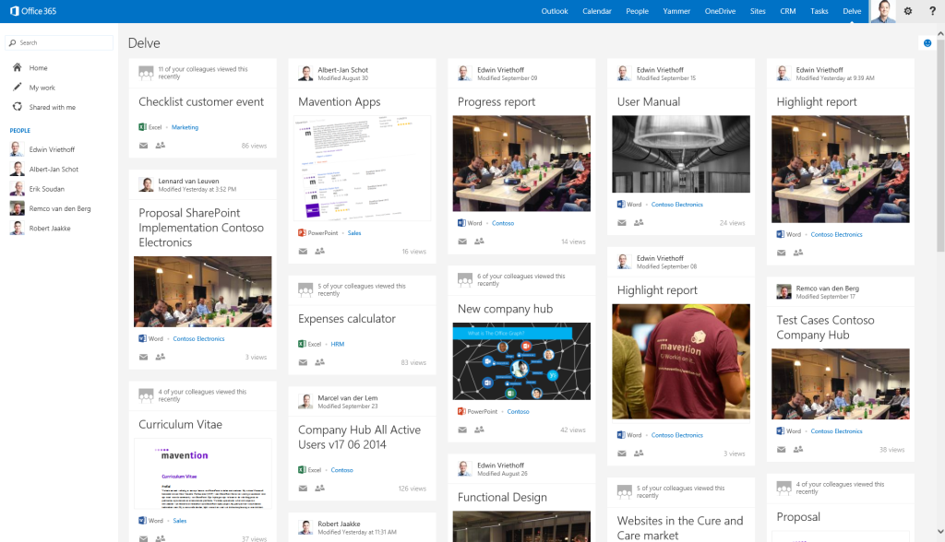This screenshot has height=542, width=945.
Task: Click PowerPoint icon on Mavention Apps card
Action: tap(302, 232)
